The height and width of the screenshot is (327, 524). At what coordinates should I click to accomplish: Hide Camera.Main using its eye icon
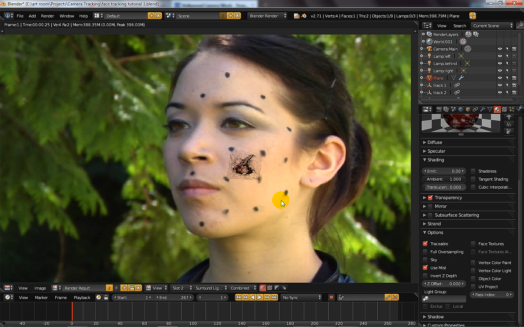(500, 49)
